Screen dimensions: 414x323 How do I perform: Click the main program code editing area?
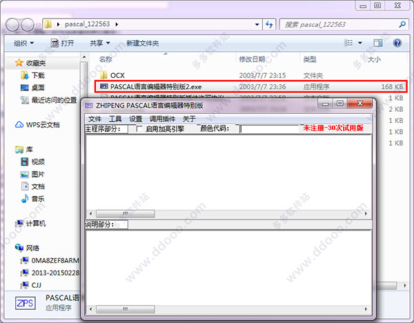coord(228,172)
